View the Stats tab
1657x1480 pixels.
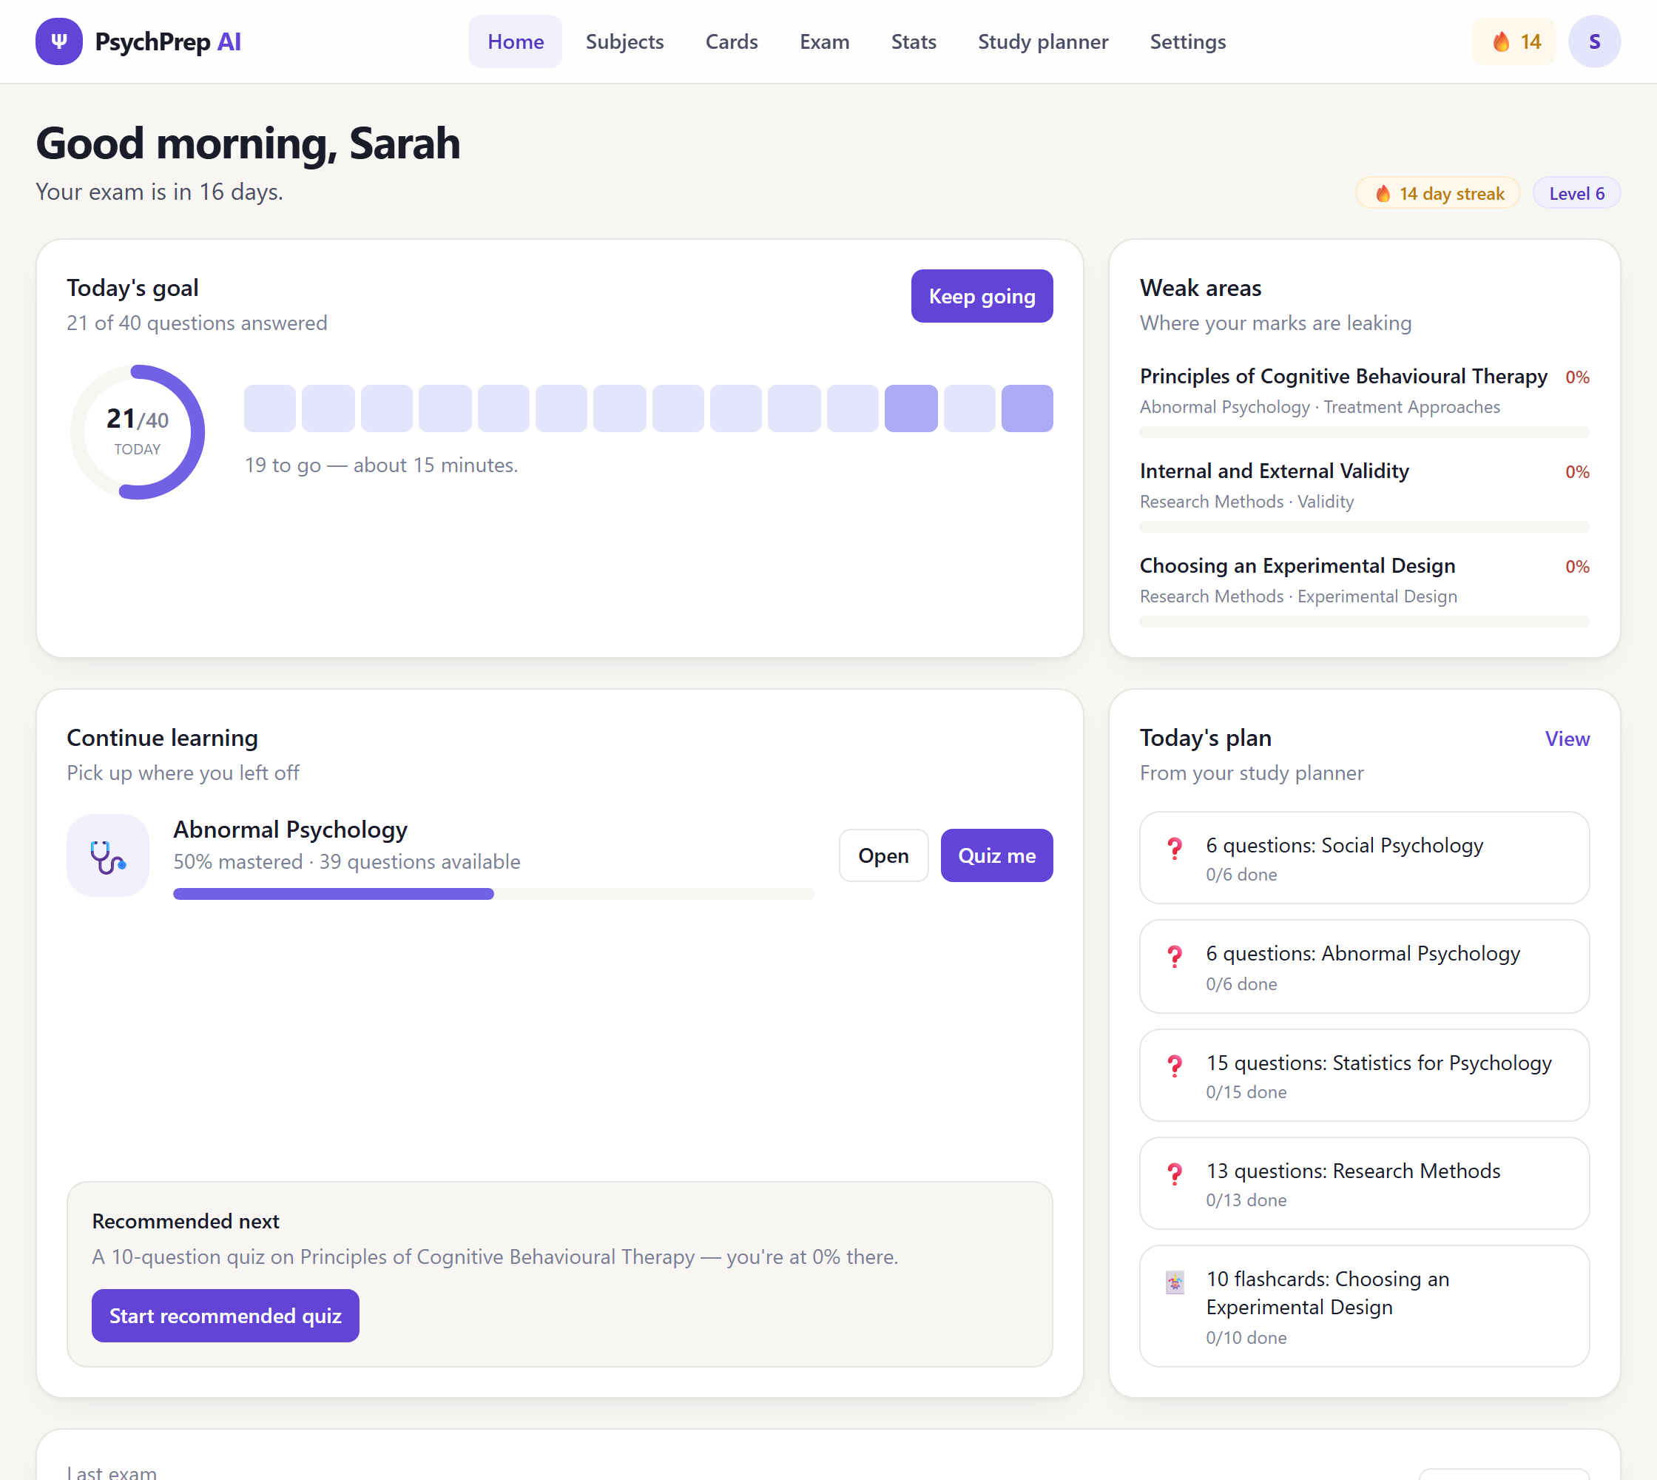pyautogui.click(x=913, y=41)
